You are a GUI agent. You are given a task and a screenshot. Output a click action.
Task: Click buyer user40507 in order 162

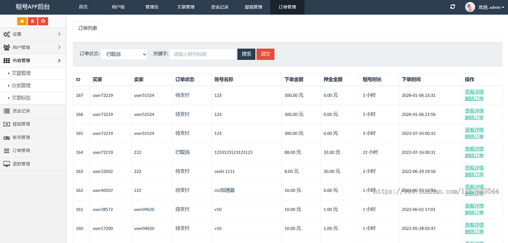pyautogui.click(x=103, y=191)
